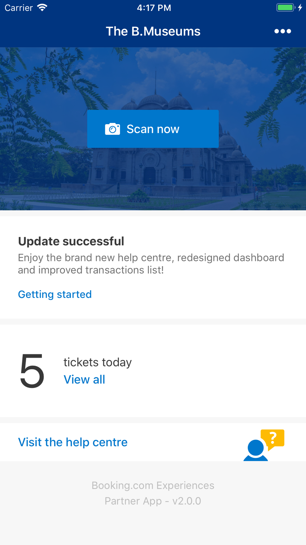Tap the charging bolt icon in status bar
The width and height of the screenshot is (306, 545).
[x=300, y=8]
